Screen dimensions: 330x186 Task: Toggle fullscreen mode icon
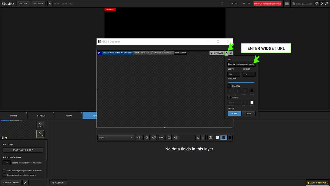click(326, 4)
